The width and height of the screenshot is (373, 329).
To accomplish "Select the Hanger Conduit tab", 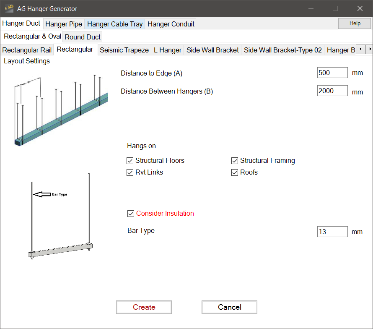I will point(171,24).
